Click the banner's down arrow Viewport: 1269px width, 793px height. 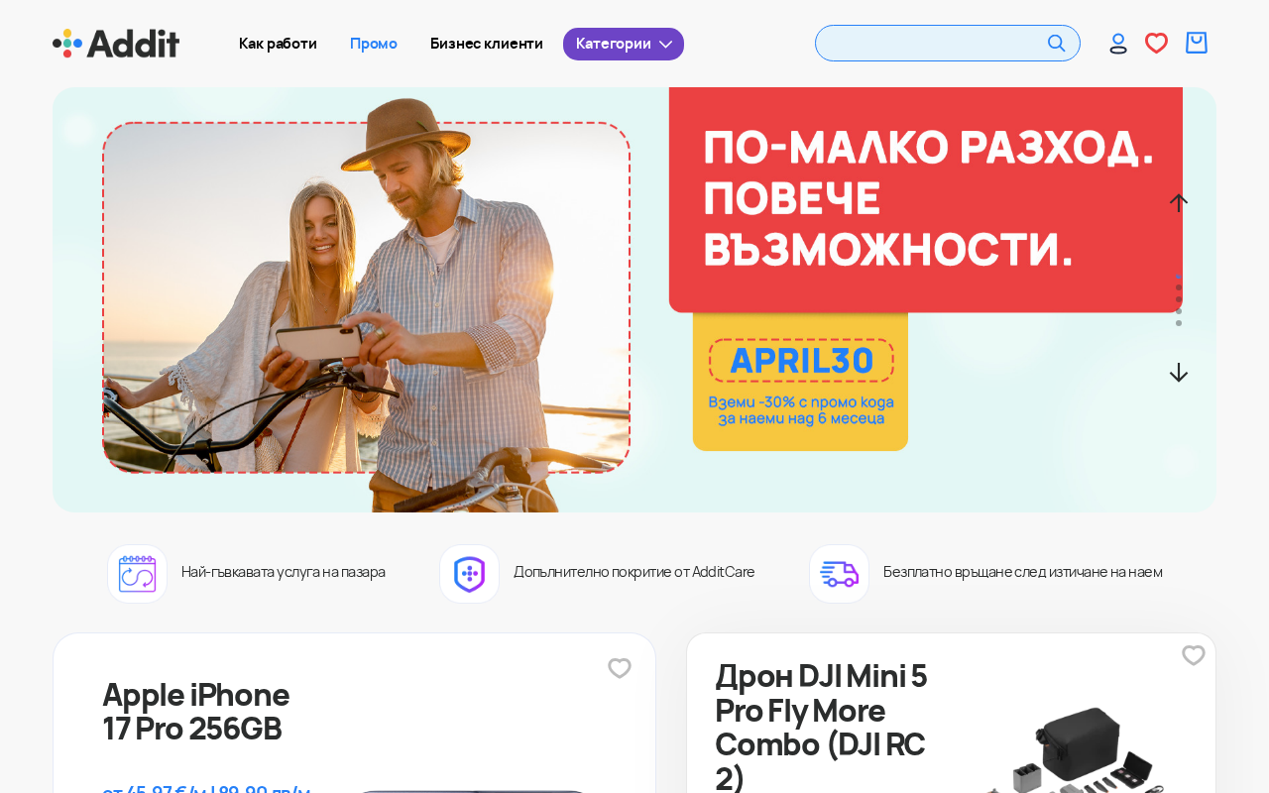click(1179, 373)
